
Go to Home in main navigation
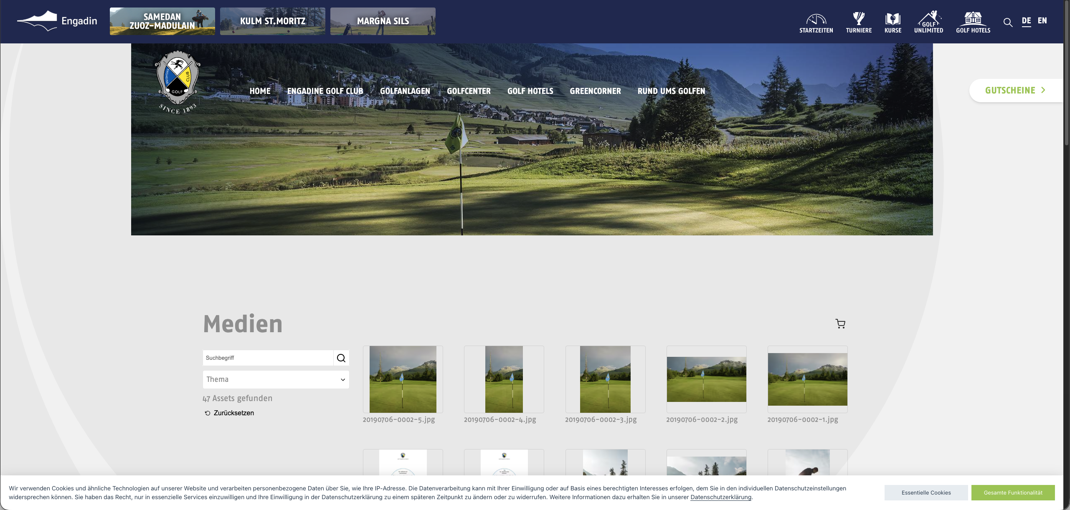tap(260, 91)
